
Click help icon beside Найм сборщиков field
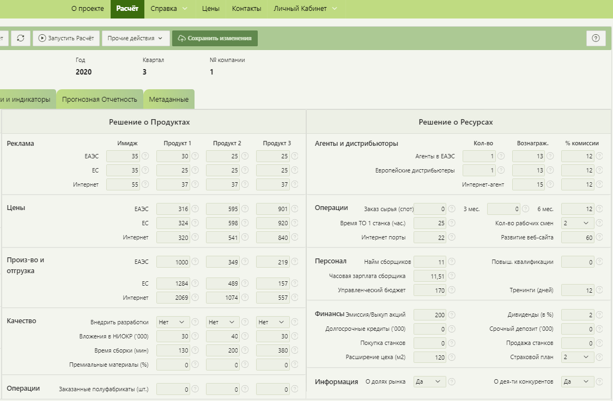coord(452,262)
